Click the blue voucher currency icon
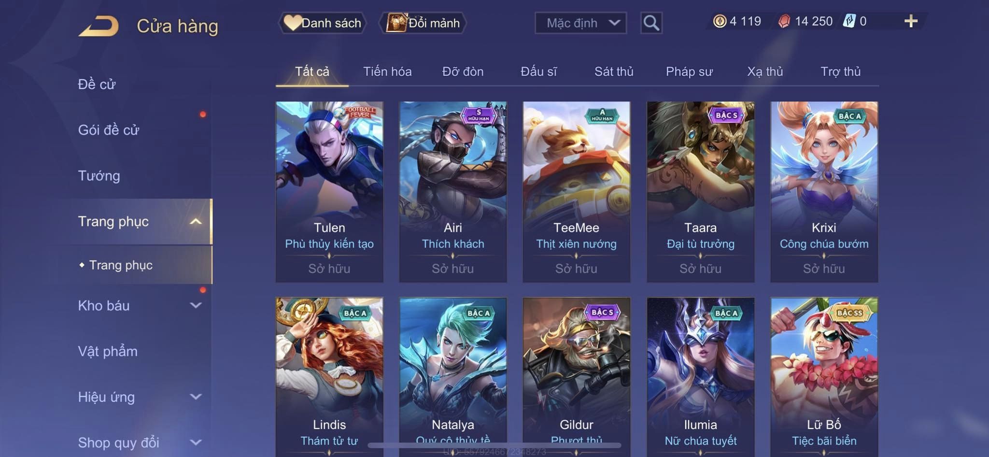Image resolution: width=989 pixels, height=457 pixels. (849, 21)
